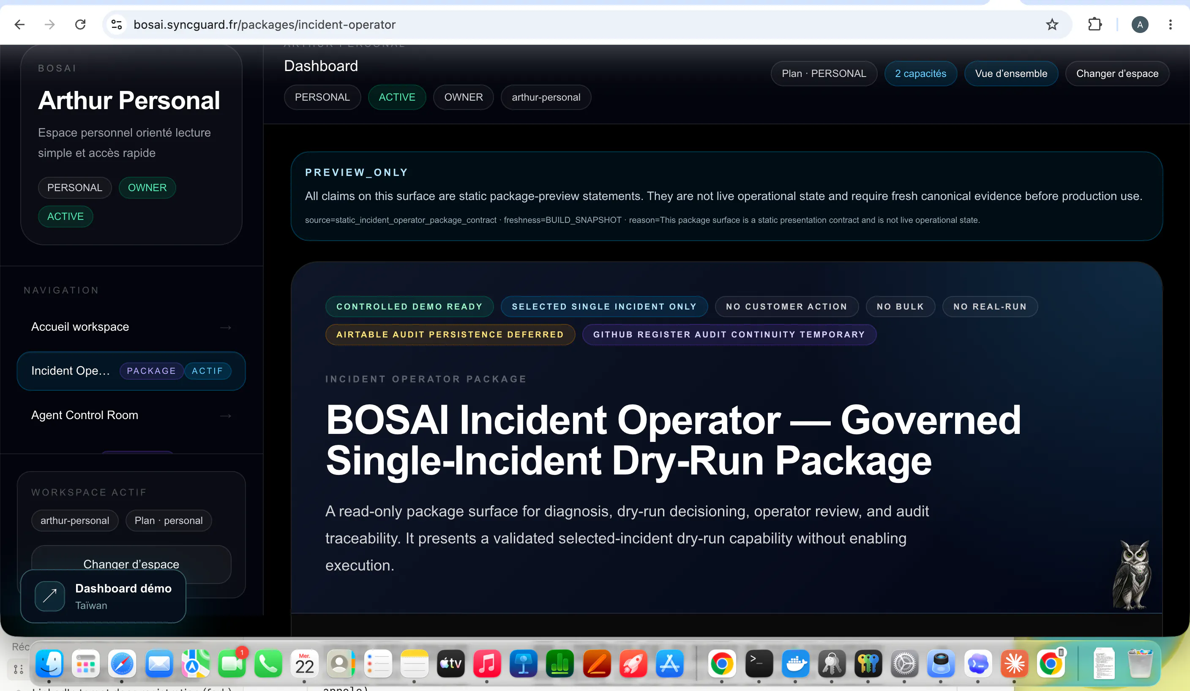The image size is (1190, 691).
Task: Click Changer d'espace in the top header
Action: (1117, 74)
